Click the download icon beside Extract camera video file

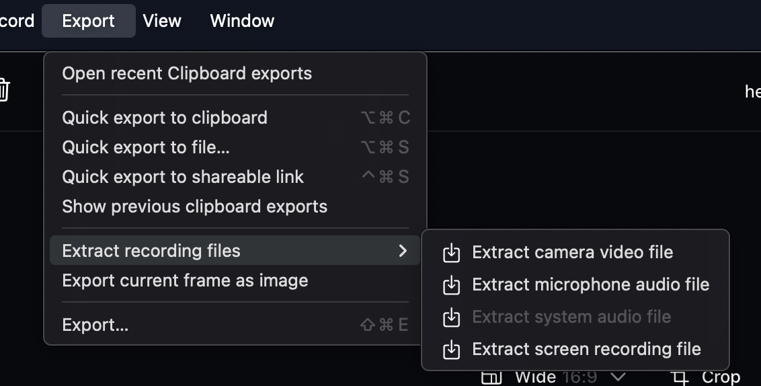[x=452, y=253]
